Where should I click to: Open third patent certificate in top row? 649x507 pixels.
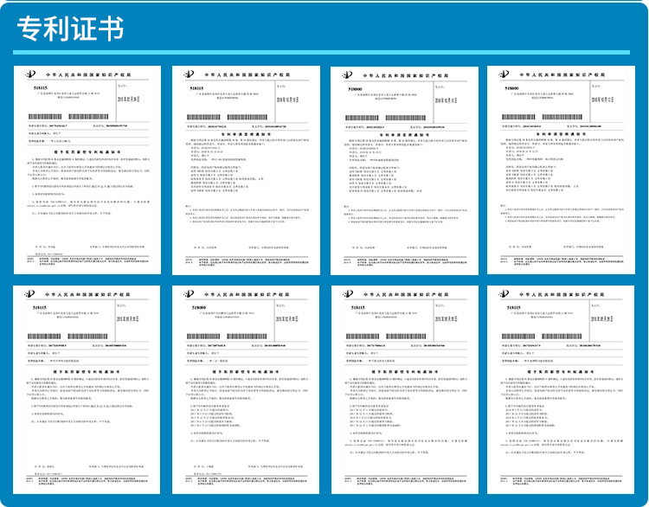click(404, 170)
